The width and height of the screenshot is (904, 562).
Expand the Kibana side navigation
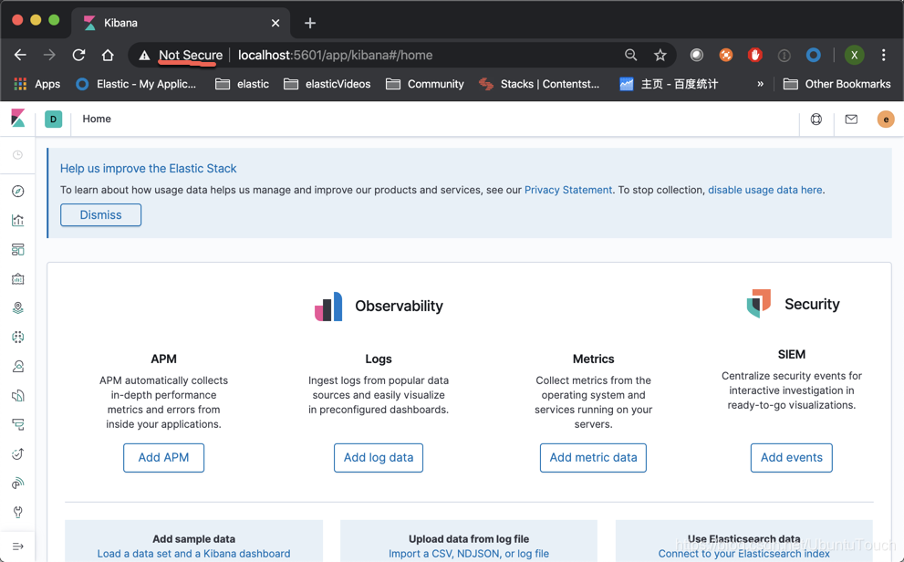pyautogui.click(x=18, y=546)
